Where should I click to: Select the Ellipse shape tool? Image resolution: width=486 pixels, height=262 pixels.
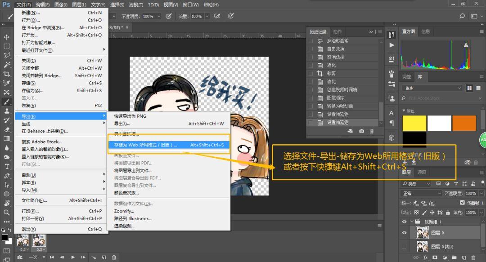pyautogui.click(x=6, y=194)
